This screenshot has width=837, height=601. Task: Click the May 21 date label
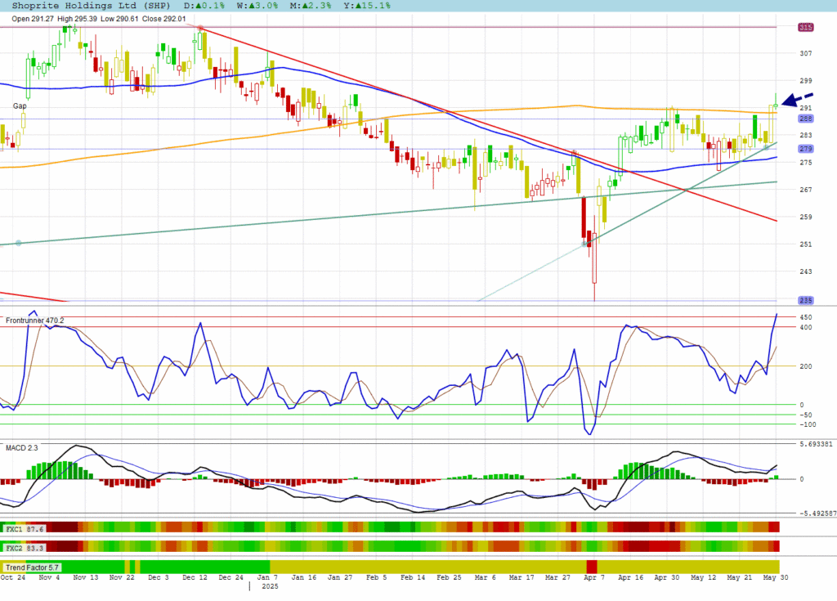click(739, 577)
